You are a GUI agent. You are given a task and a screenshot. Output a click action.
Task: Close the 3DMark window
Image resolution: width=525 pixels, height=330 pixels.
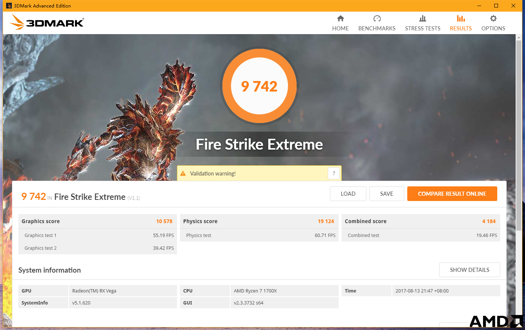513,6
